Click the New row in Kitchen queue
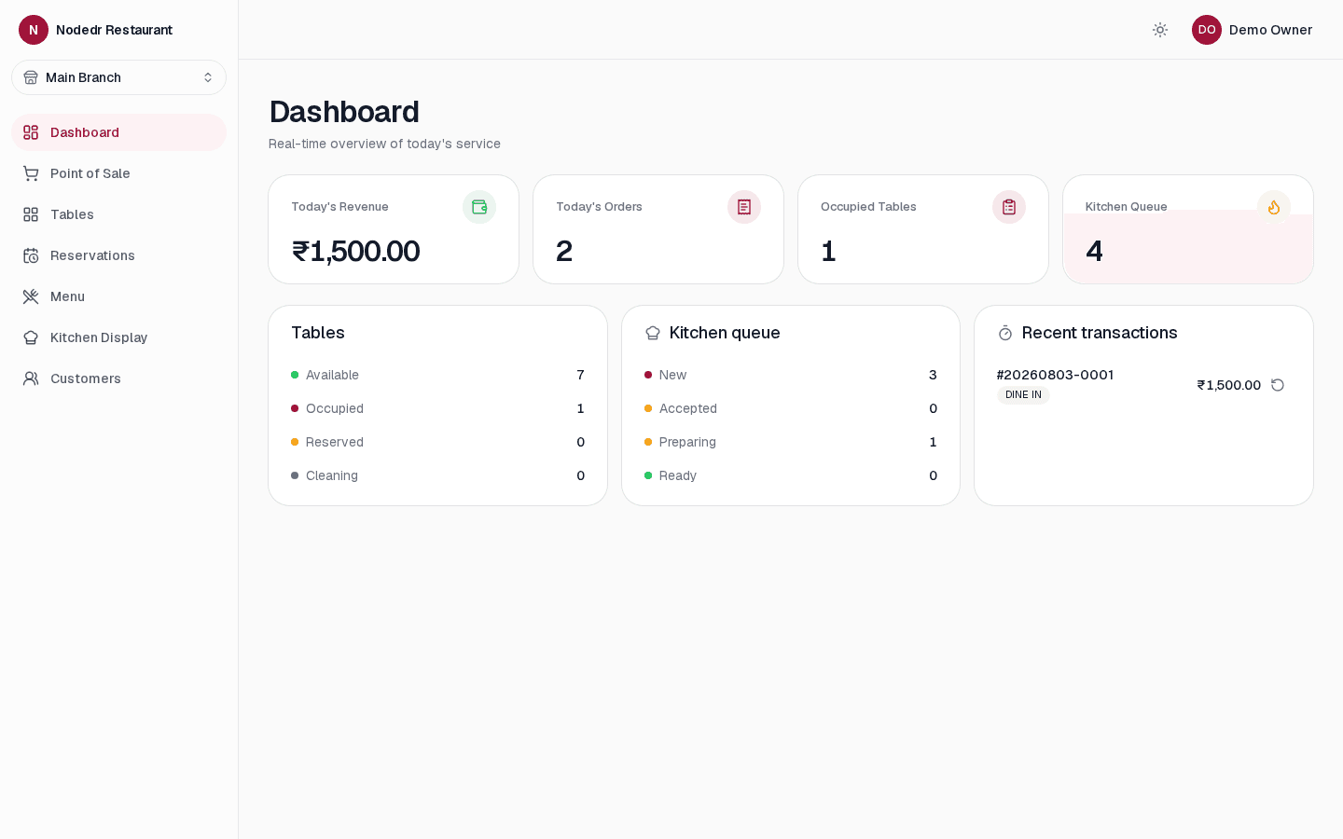Screen dimensions: 1343x839 click(x=791, y=375)
